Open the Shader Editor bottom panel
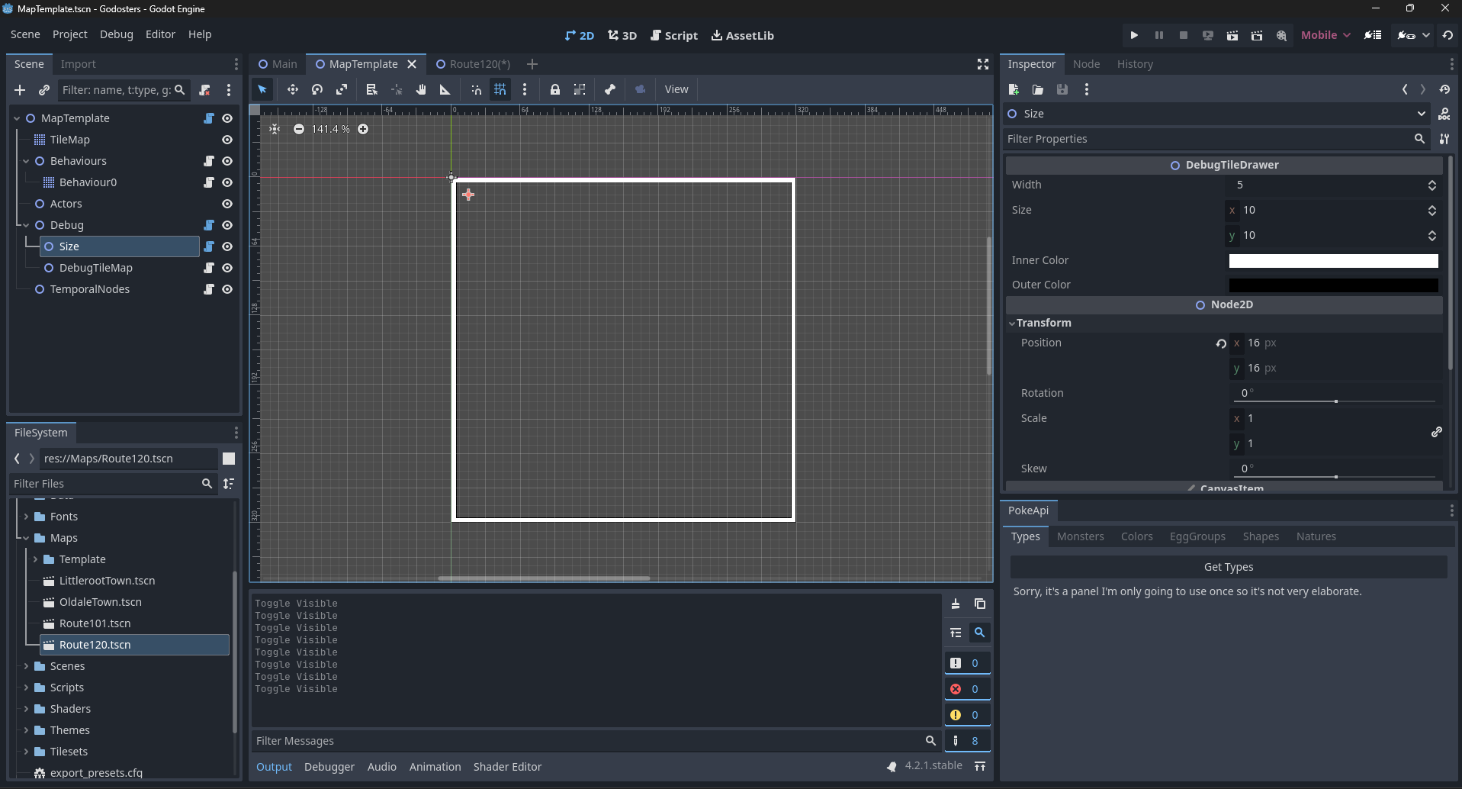Image resolution: width=1462 pixels, height=789 pixels. 507,767
